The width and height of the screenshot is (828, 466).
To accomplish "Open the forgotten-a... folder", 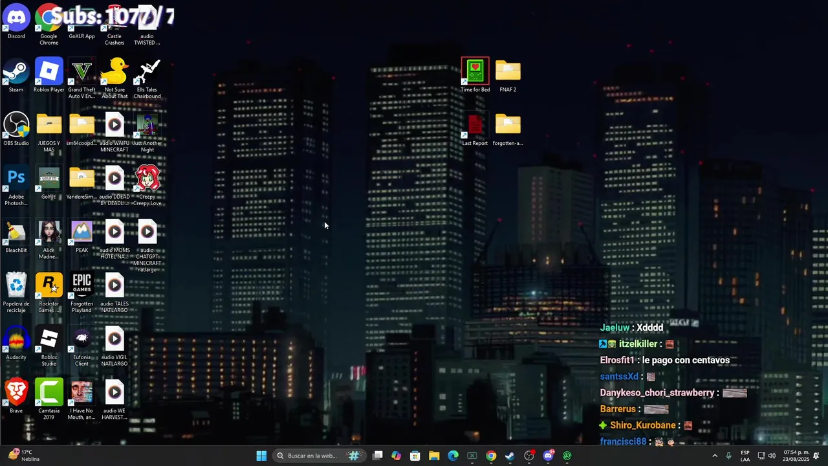I will 508,129.
